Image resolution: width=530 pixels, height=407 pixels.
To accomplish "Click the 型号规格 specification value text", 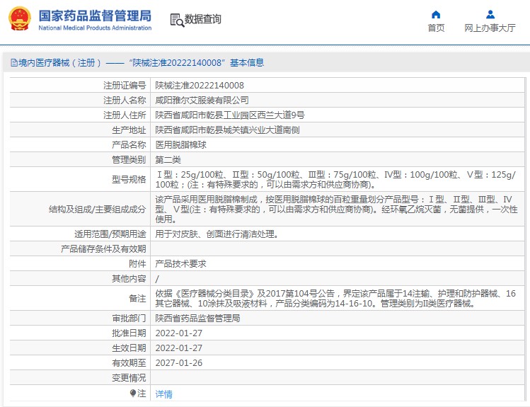I will coord(335,180).
